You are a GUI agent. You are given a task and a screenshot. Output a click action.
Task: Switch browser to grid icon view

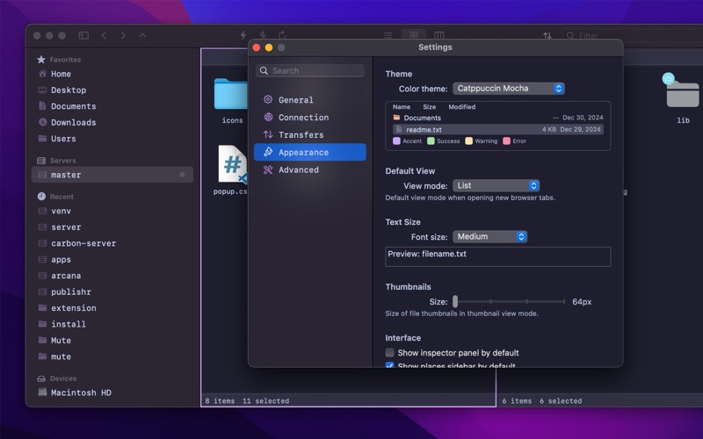pos(413,34)
